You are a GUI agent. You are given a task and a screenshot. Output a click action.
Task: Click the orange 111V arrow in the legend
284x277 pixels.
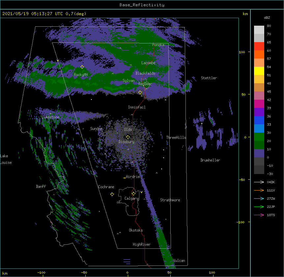point(259,190)
